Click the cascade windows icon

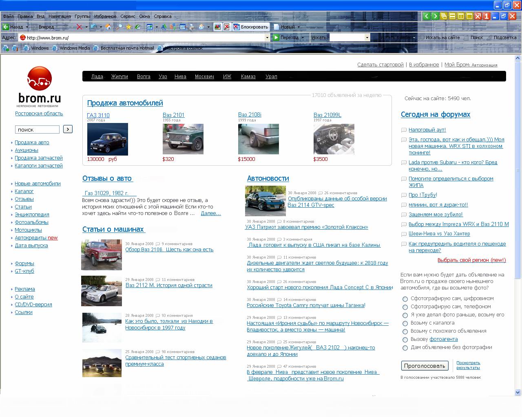point(444,16)
